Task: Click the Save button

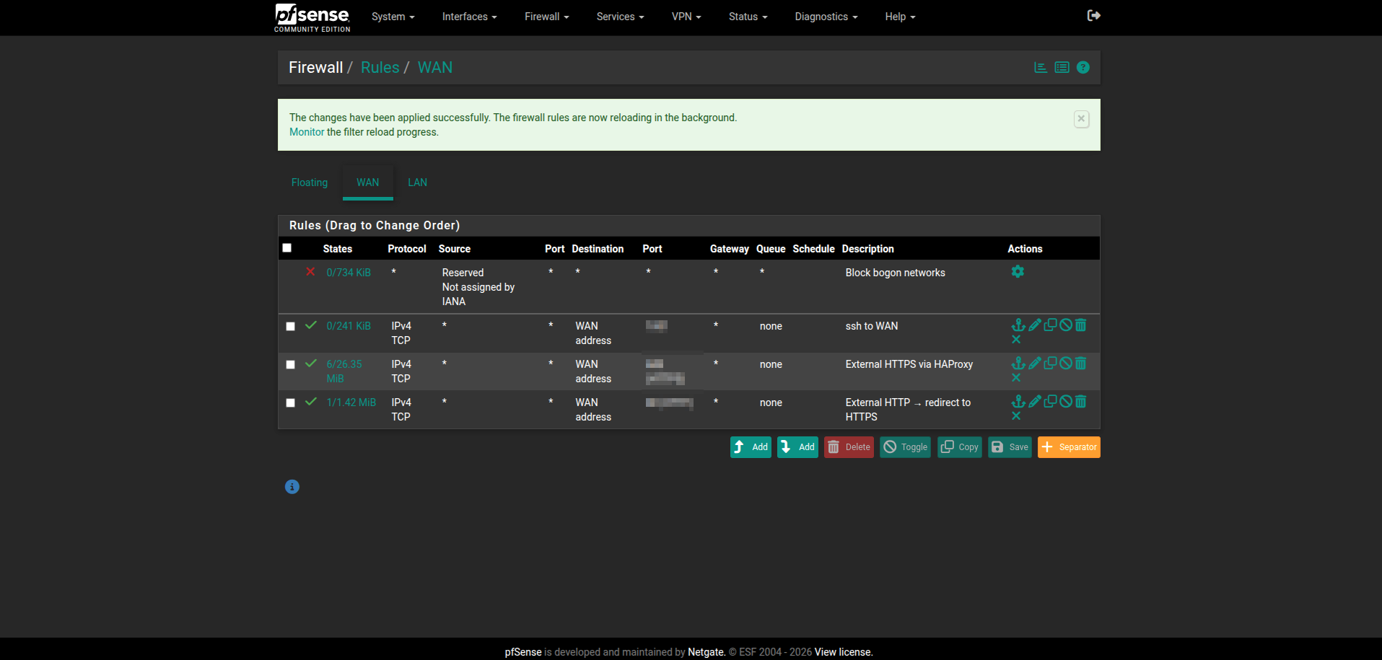Action: 1010,447
